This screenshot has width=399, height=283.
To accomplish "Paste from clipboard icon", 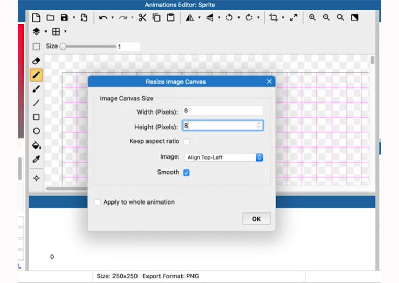I will click(x=170, y=18).
